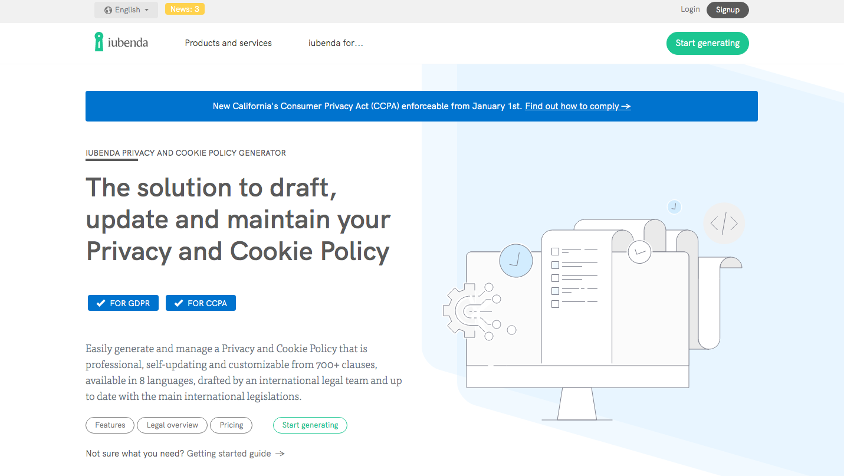Image resolution: width=844 pixels, height=476 pixels.
Task: Open the iubenda for… menu
Action: 336,43
